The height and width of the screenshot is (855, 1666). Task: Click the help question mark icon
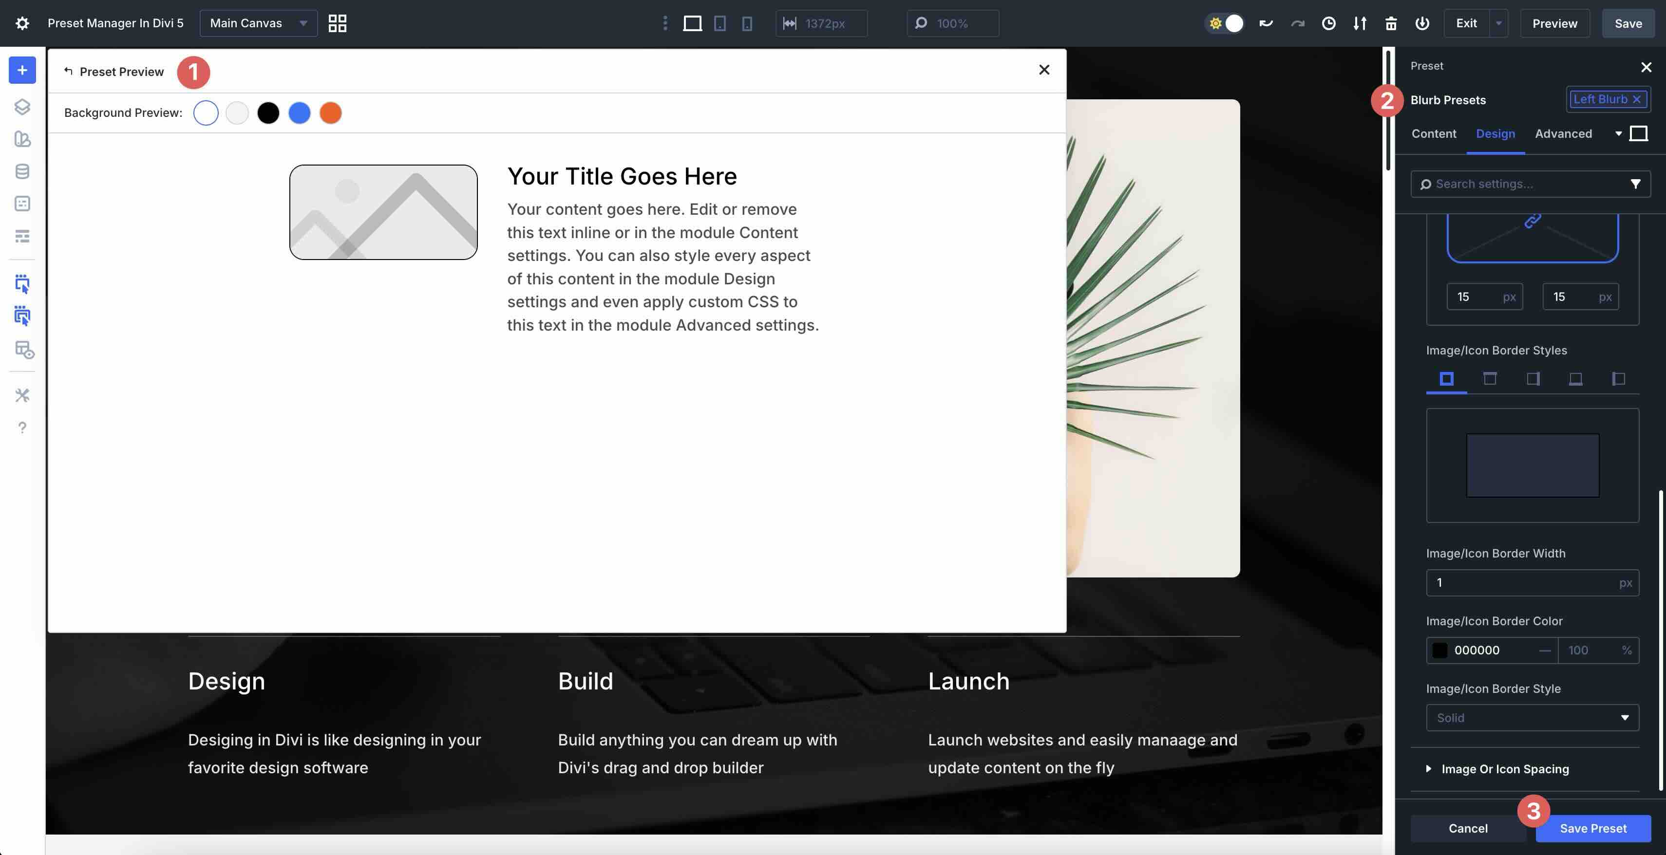coord(22,428)
